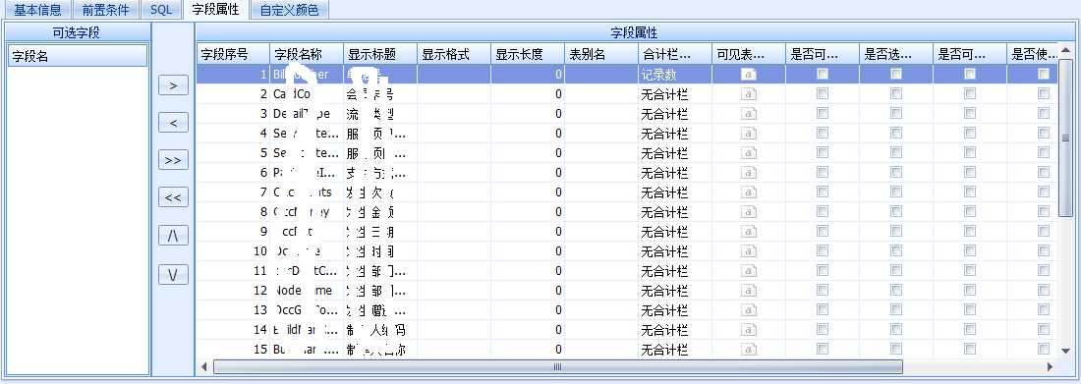The height and width of the screenshot is (384, 1081).
Task: Click the 无合计栏 cell in row 13
Action: tap(675, 310)
